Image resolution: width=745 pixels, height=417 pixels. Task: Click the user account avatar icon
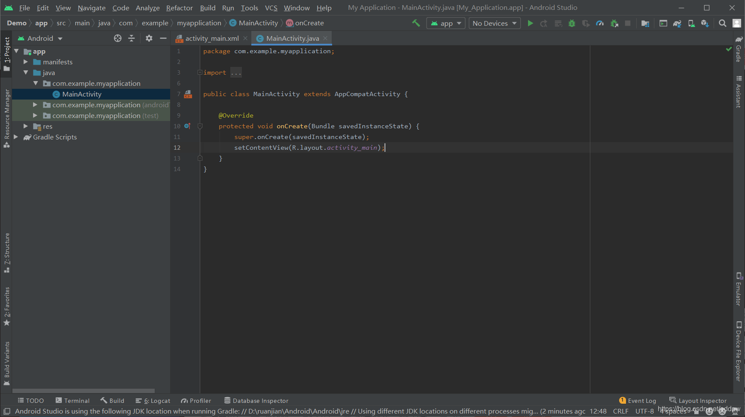click(x=737, y=23)
